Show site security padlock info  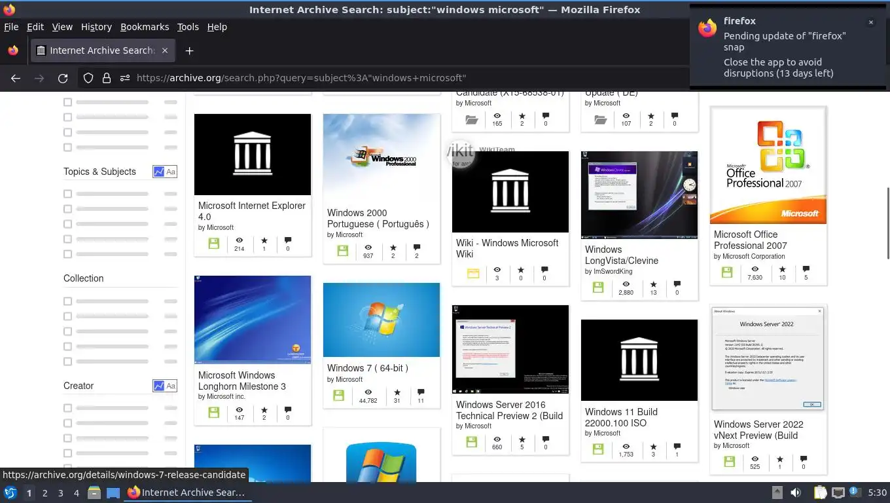tap(106, 78)
